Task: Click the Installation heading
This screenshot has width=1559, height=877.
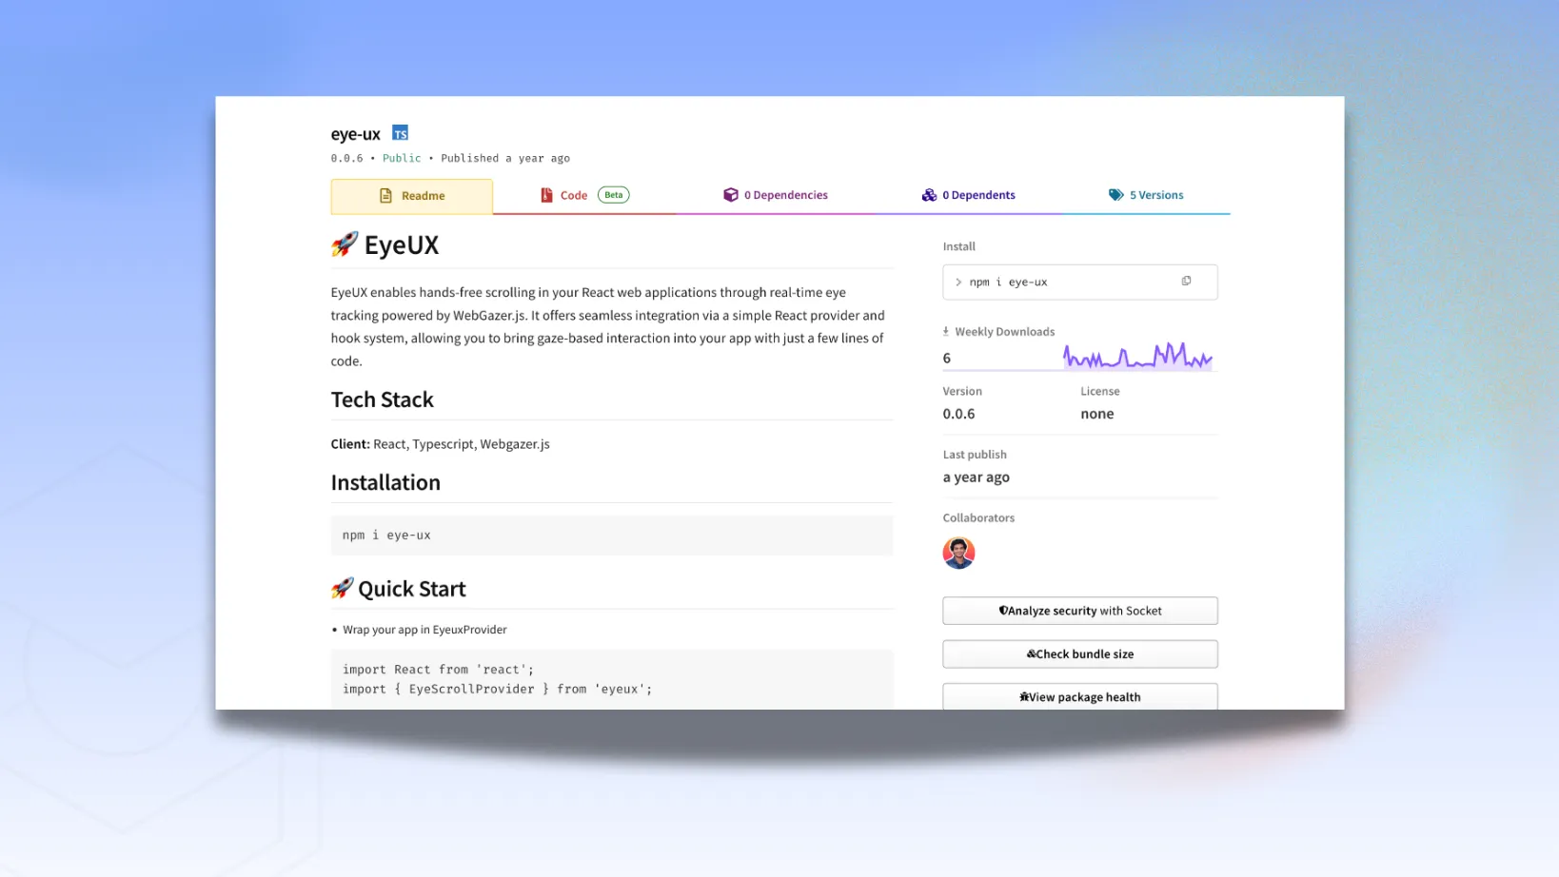Action: coord(385,482)
